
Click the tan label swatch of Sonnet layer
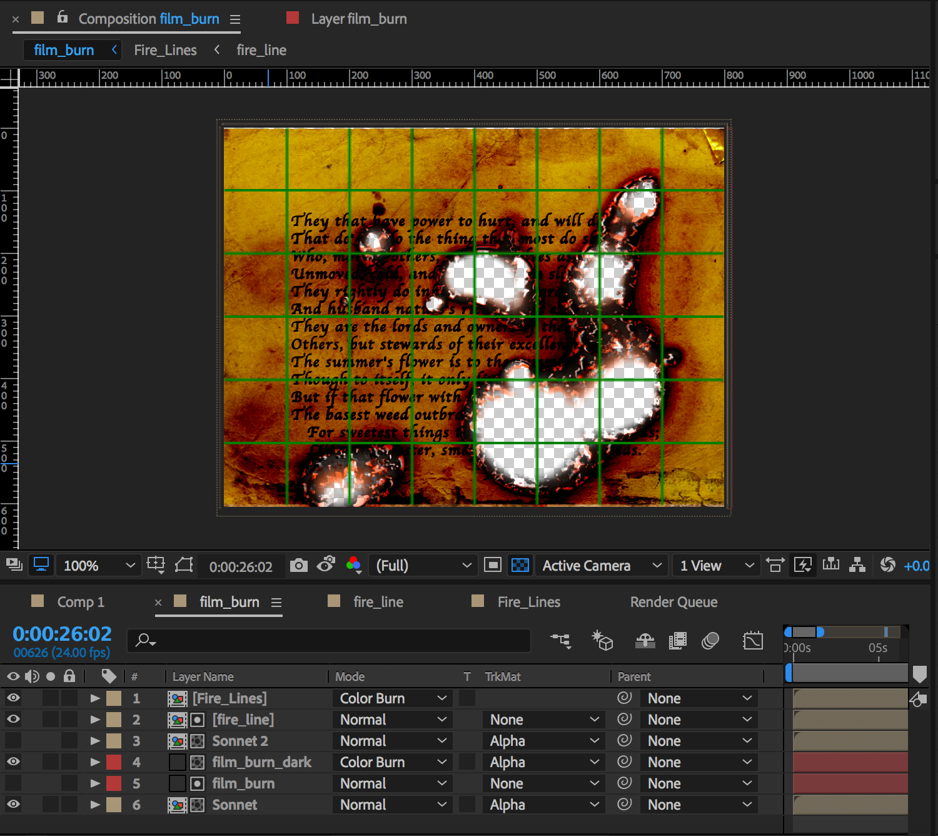click(114, 805)
